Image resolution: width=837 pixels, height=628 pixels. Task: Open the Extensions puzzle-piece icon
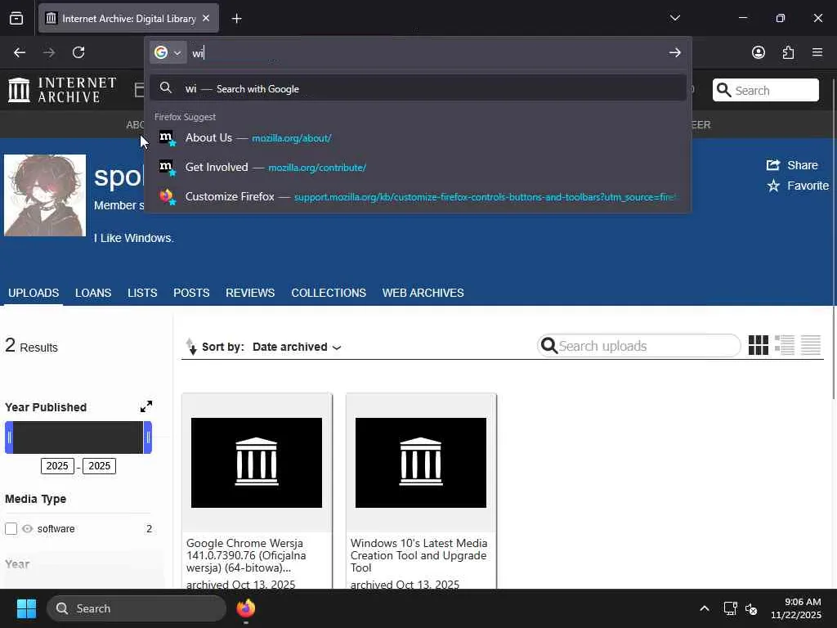click(x=788, y=52)
